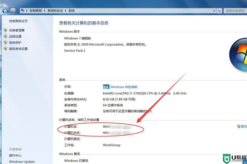Open the 高级系统设置 link

pyautogui.click(x=18, y=49)
